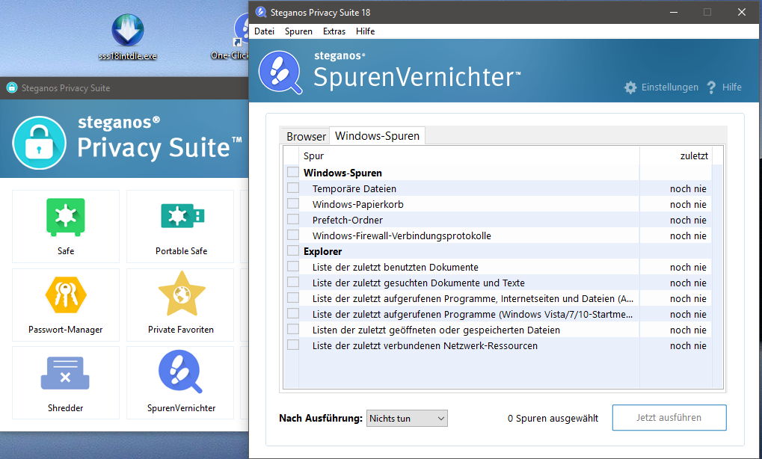Image resolution: width=762 pixels, height=459 pixels.
Task: Click noch nie value of Windows-Papierkorb row
Action: click(688, 205)
